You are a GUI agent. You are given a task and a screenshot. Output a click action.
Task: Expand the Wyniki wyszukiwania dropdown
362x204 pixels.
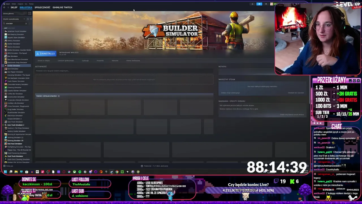click(24, 19)
